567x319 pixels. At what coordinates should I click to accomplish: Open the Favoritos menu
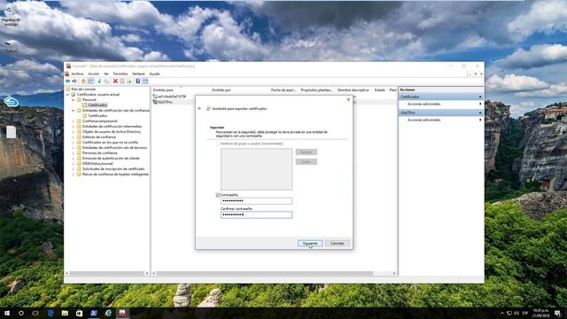pyautogui.click(x=120, y=74)
